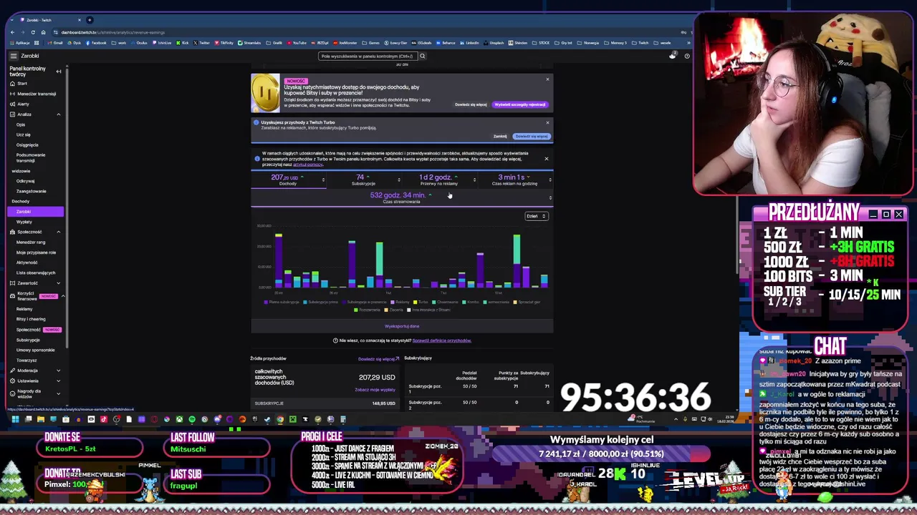
Task: Toggle Rozszerzenia series in chart legend
Action: [x=368, y=310]
